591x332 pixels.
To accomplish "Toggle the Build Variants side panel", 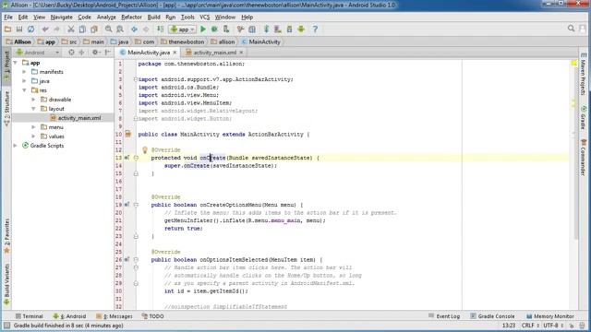I will (6, 285).
